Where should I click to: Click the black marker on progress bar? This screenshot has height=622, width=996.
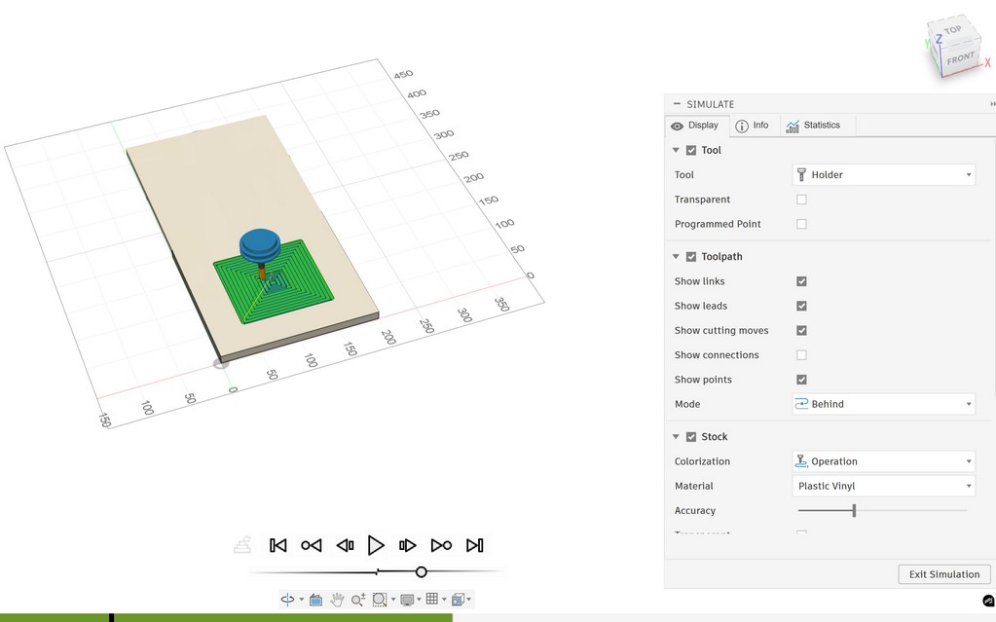coord(111,617)
